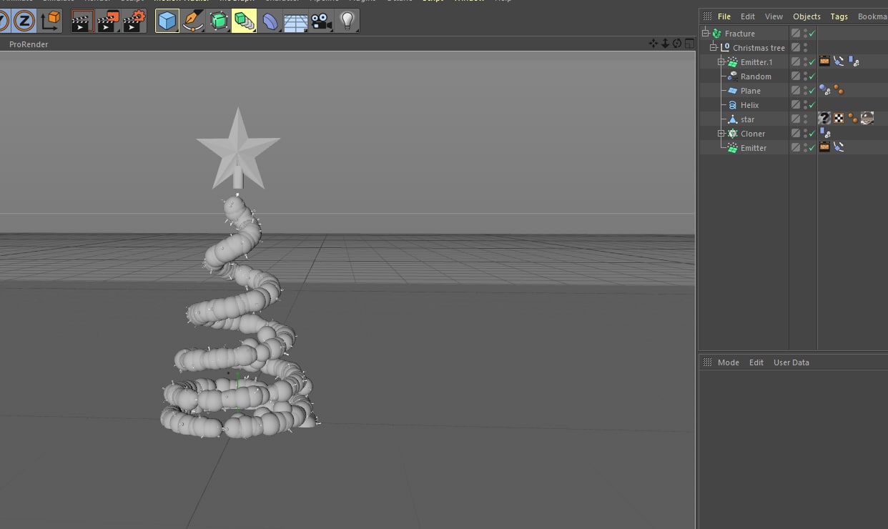Click the Coordinate System cube-axis icon
888x529 pixels.
pyautogui.click(x=50, y=21)
